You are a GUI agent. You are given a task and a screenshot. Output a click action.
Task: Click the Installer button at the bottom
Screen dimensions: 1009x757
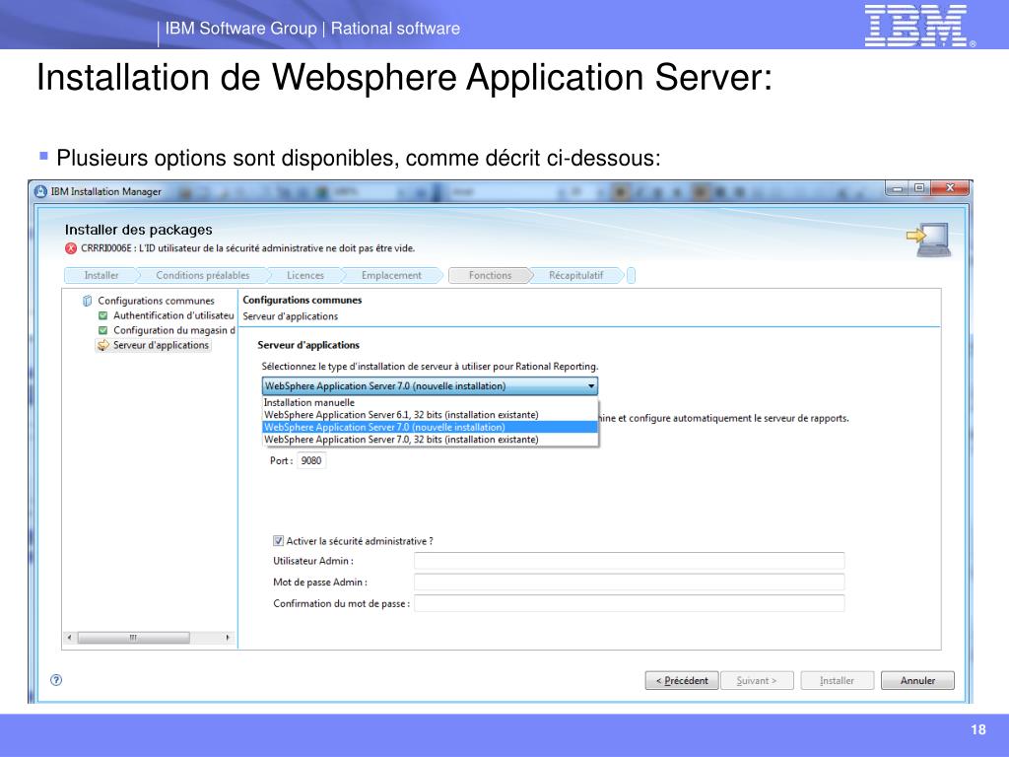click(838, 680)
